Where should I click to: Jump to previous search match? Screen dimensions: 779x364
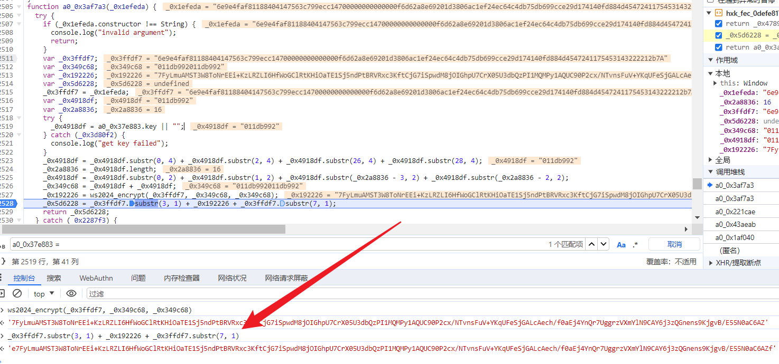(x=592, y=244)
